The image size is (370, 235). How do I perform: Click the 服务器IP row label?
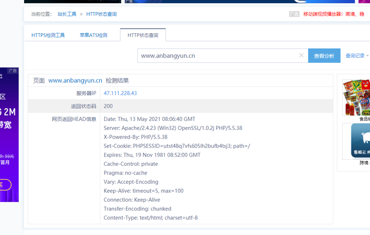pyautogui.click(x=86, y=93)
